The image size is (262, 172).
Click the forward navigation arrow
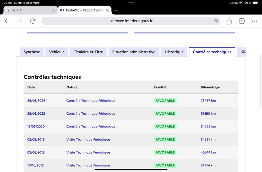[x=20, y=21]
